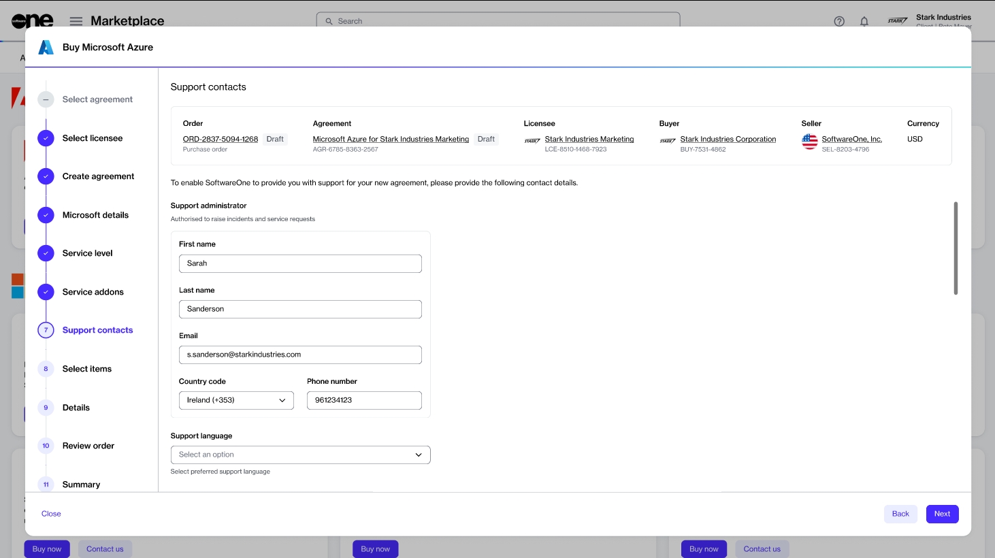
Task: Click the checkmark icon for Select licensee
Action: tap(46, 138)
